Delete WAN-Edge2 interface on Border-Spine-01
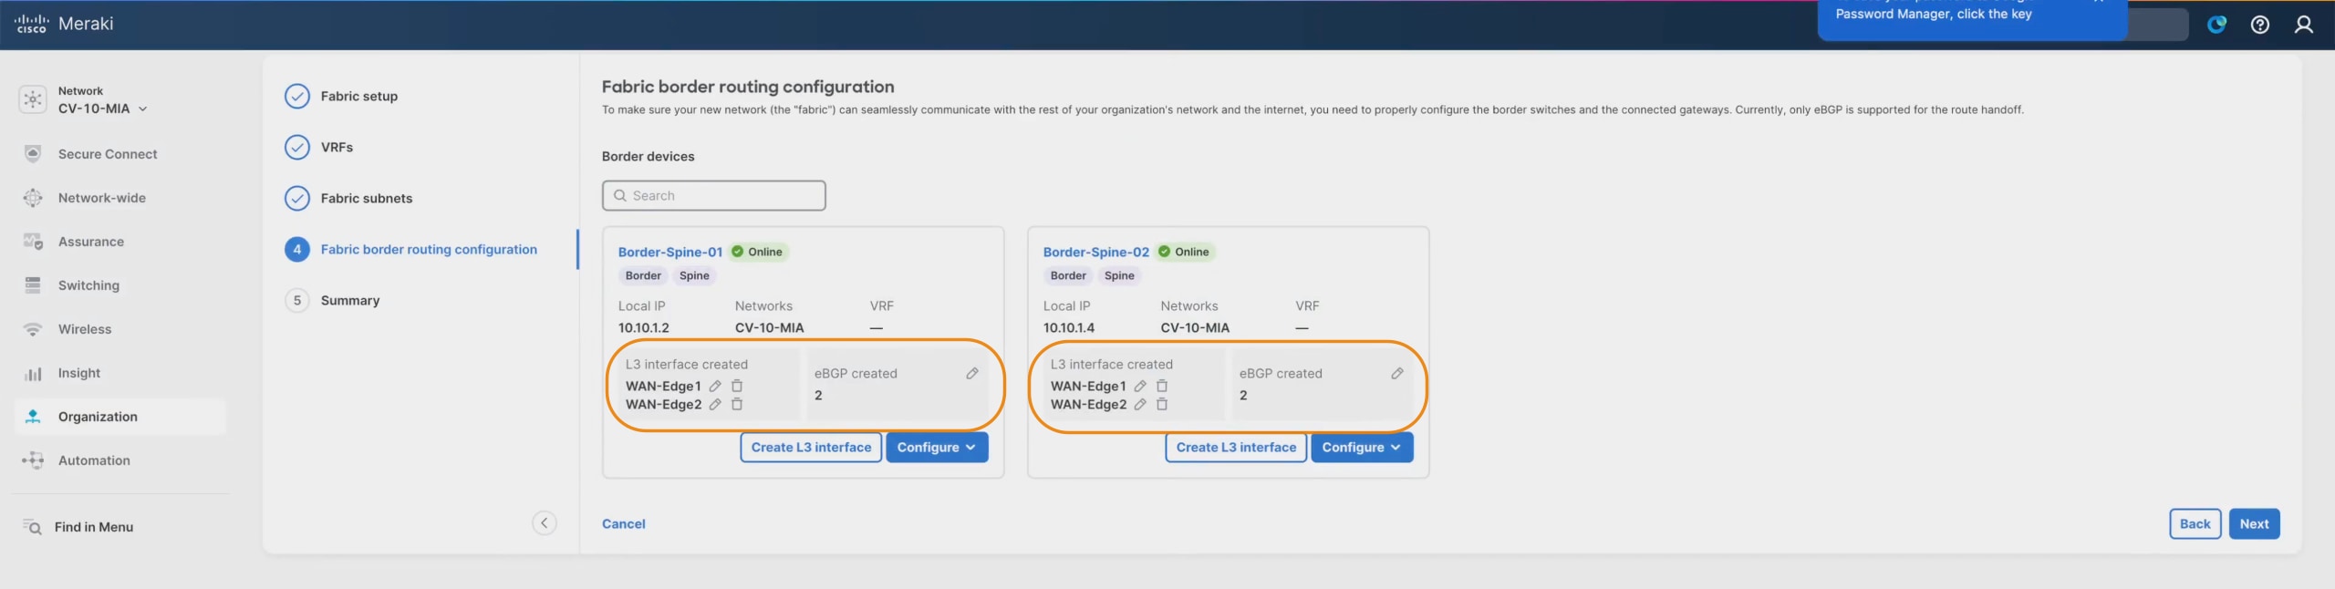The height and width of the screenshot is (589, 2335). coord(737,404)
